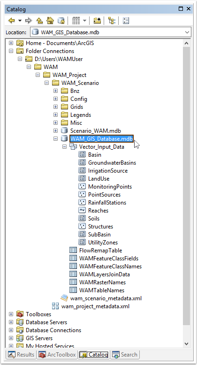197x365 pixels.
Task: Expand the Home - Documents\ArcGIS node
Action: tap(11, 43)
